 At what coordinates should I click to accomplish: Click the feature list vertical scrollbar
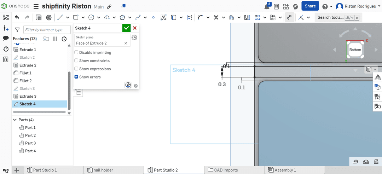coord(69,90)
